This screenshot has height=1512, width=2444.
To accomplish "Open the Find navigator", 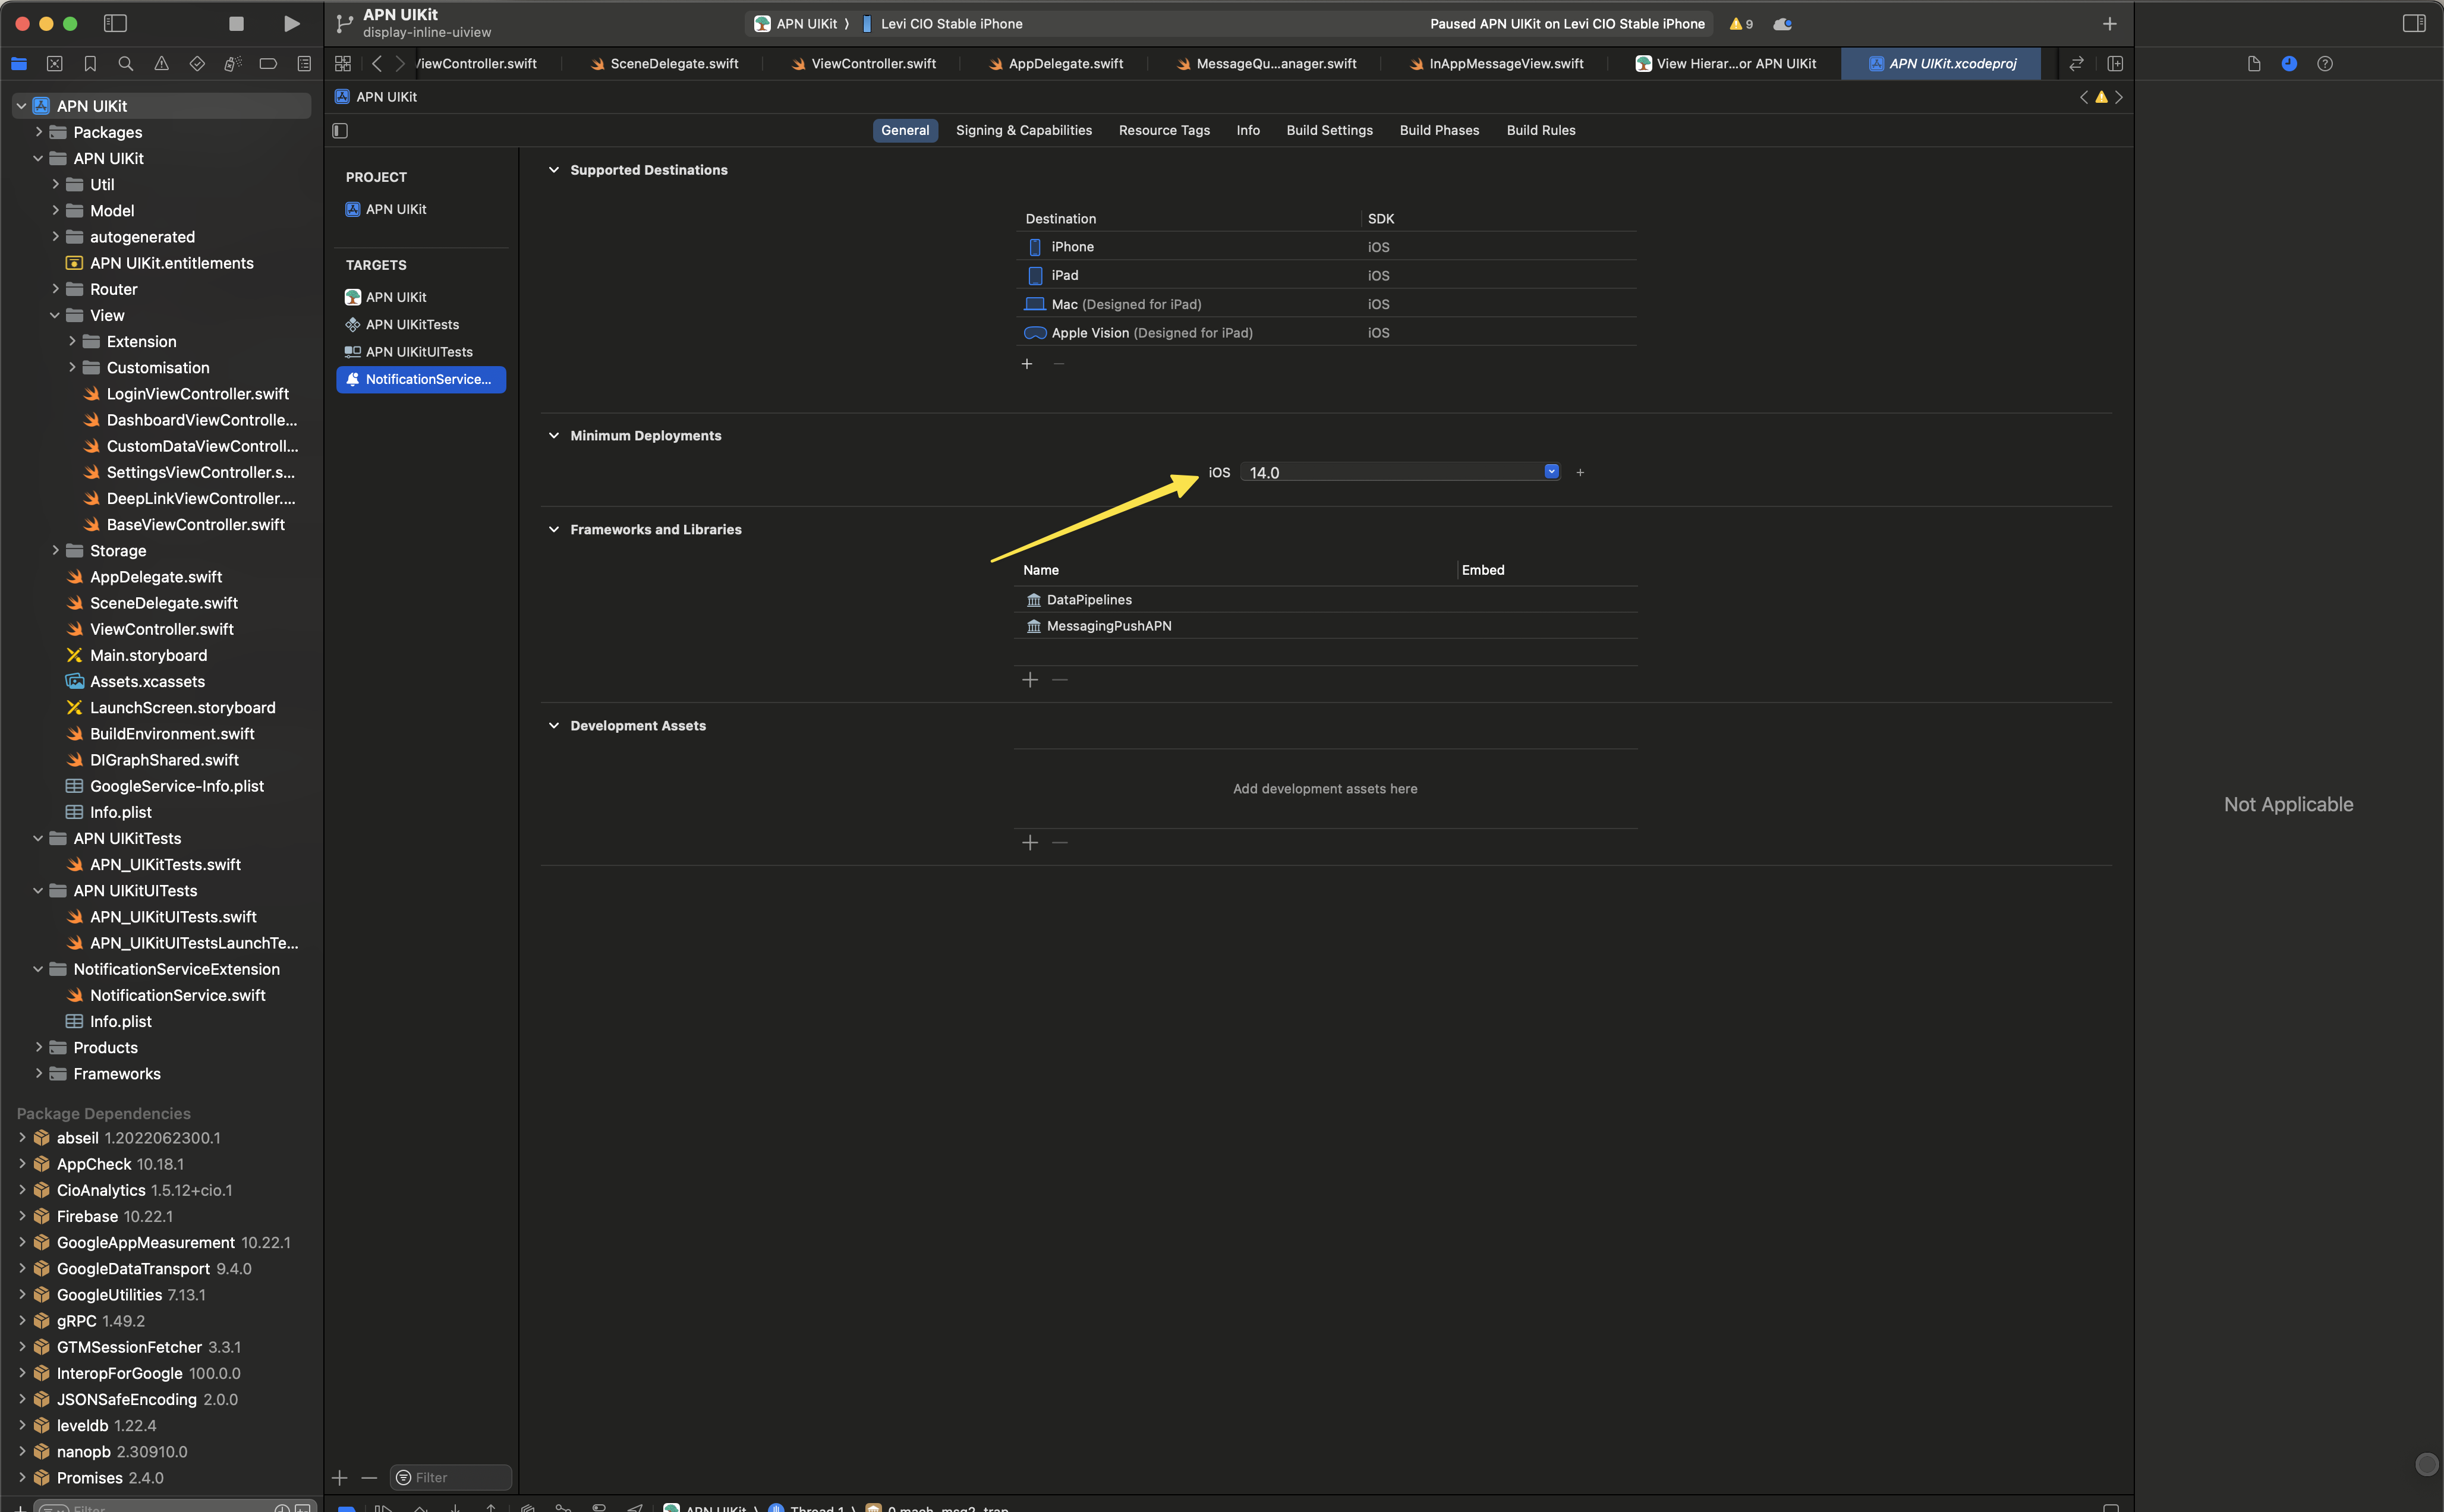I will pyautogui.click(x=126, y=63).
